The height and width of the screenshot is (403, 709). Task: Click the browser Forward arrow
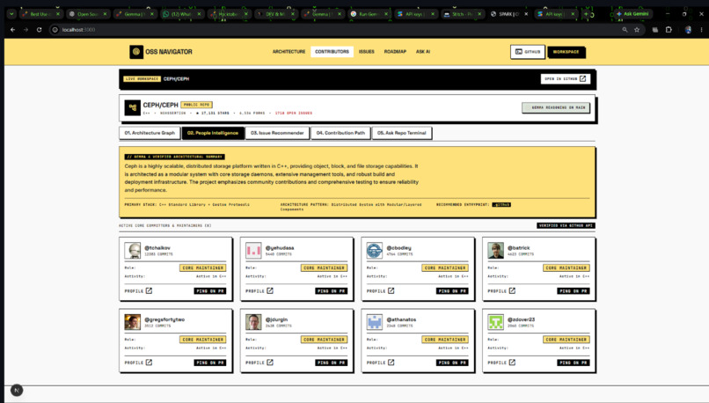pos(26,30)
